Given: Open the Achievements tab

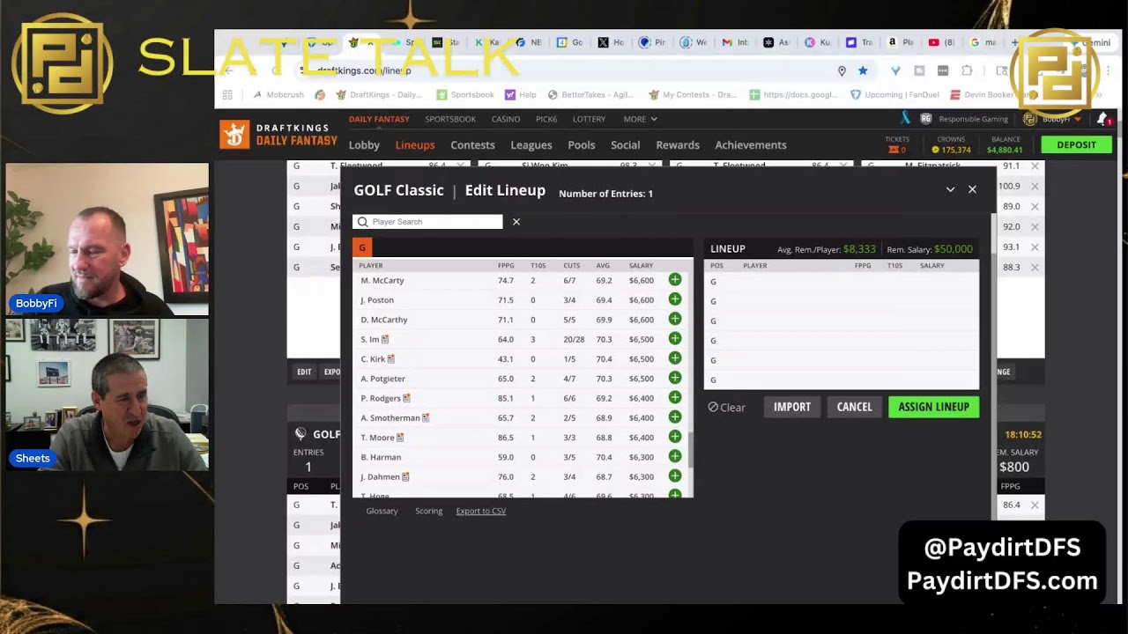Looking at the screenshot, I should pos(751,145).
